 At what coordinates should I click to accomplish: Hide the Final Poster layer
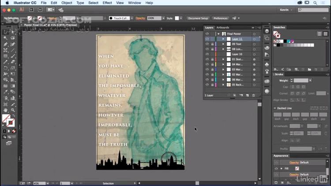(207, 34)
